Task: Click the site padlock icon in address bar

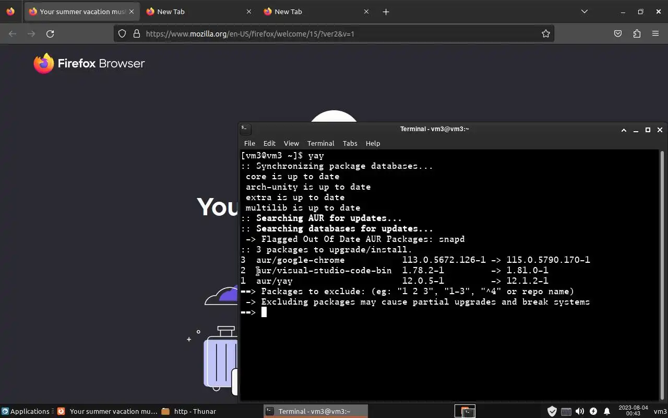Action: 137,34
